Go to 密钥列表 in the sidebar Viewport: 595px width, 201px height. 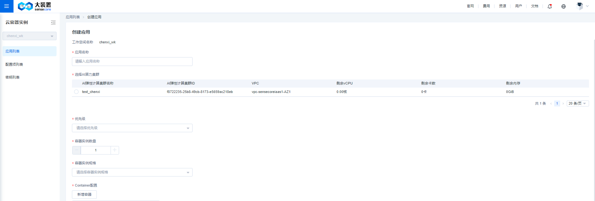pos(13,77)
